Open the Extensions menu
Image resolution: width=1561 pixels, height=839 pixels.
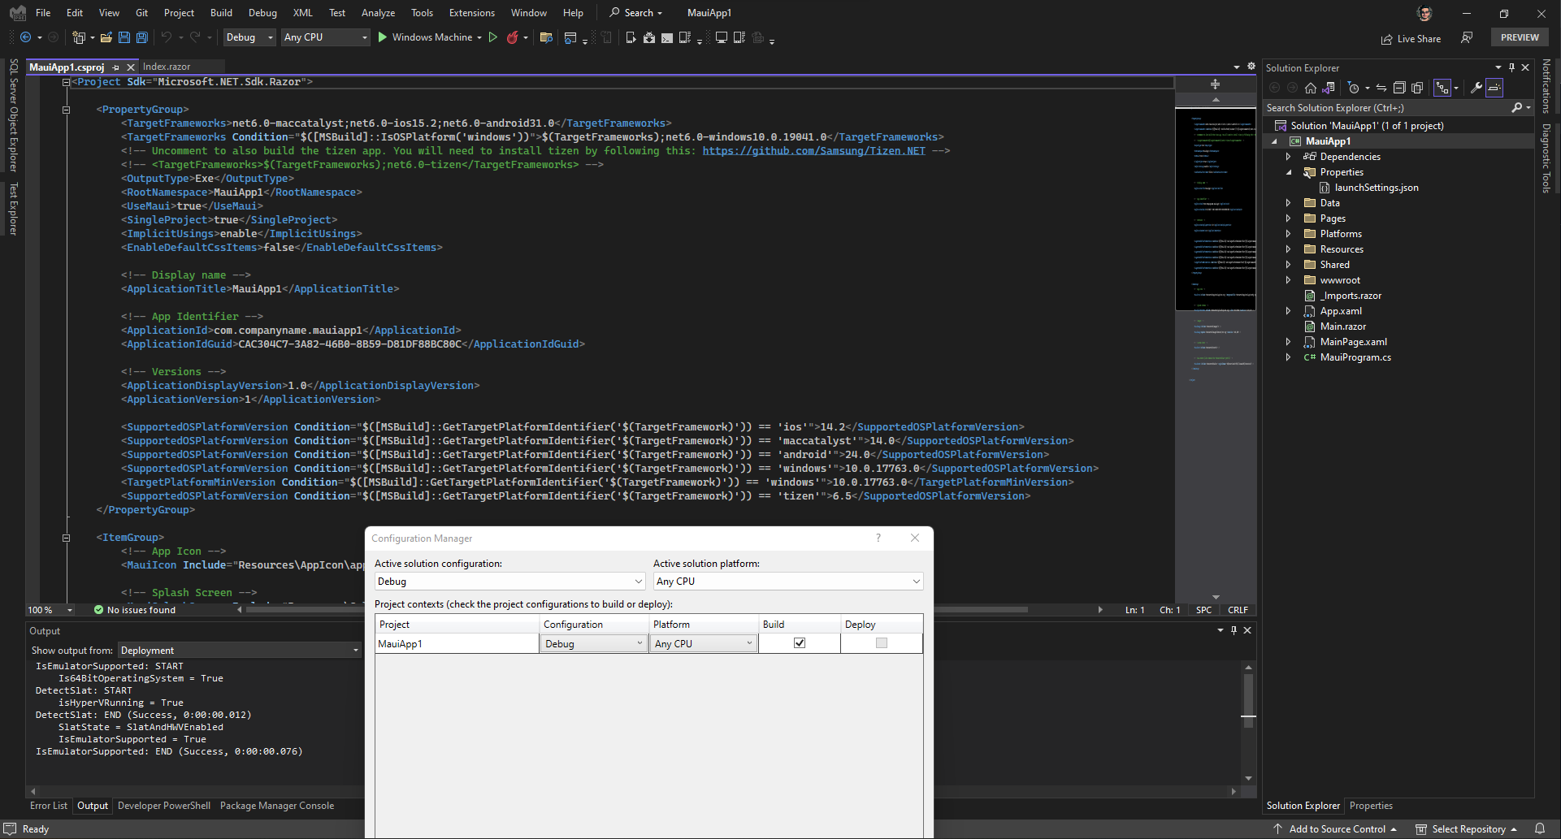472,13
